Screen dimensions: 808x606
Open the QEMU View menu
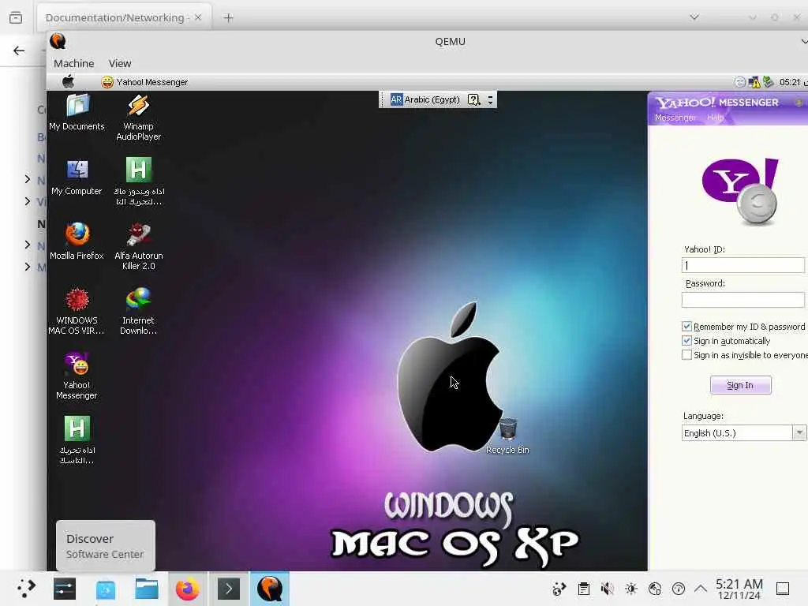120,63
